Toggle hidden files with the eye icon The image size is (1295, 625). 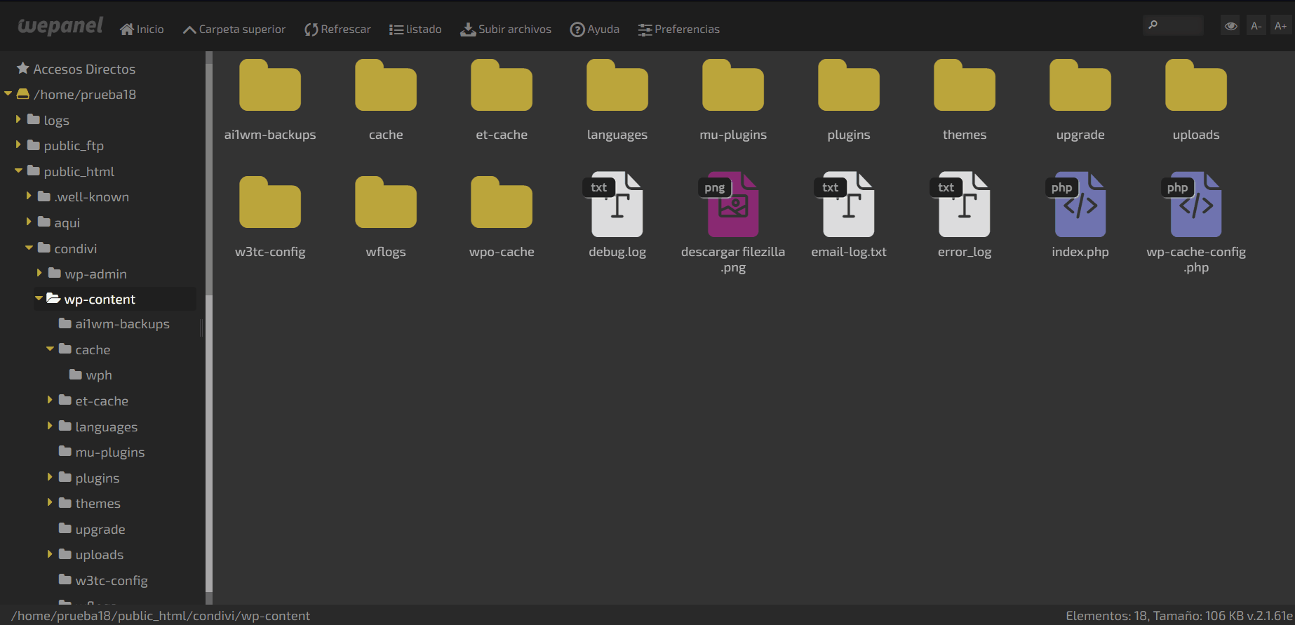(x=1230, y=26)
